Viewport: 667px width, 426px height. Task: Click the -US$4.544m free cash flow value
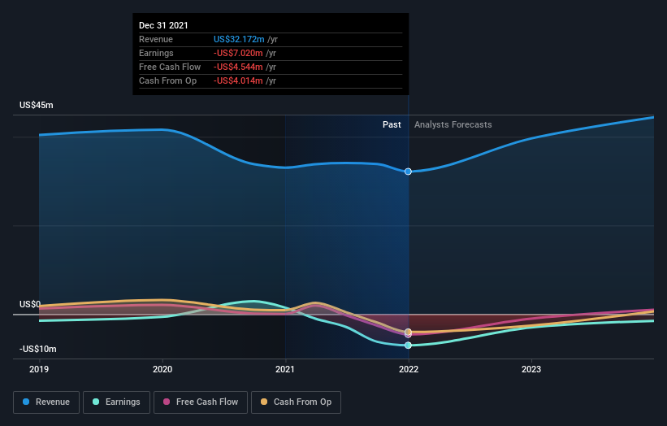[x=238, y=67]
